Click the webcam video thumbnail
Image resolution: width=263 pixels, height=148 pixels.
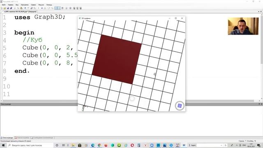(243, 26)
